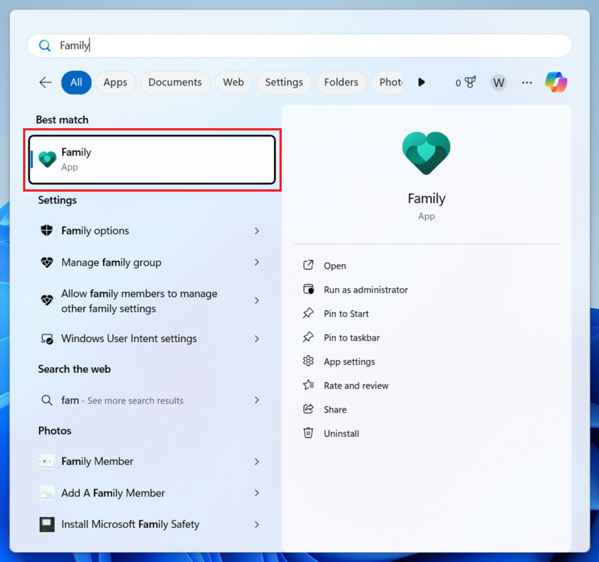Open App settings for Family
This screenshot has height=562, width=599.
[350, 361]
